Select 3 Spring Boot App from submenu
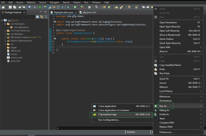 pyautogui.click(x=107, y=115)
